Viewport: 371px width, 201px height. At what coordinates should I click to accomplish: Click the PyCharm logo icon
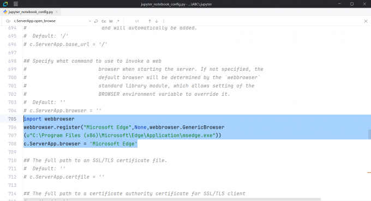tap(5, 4)
